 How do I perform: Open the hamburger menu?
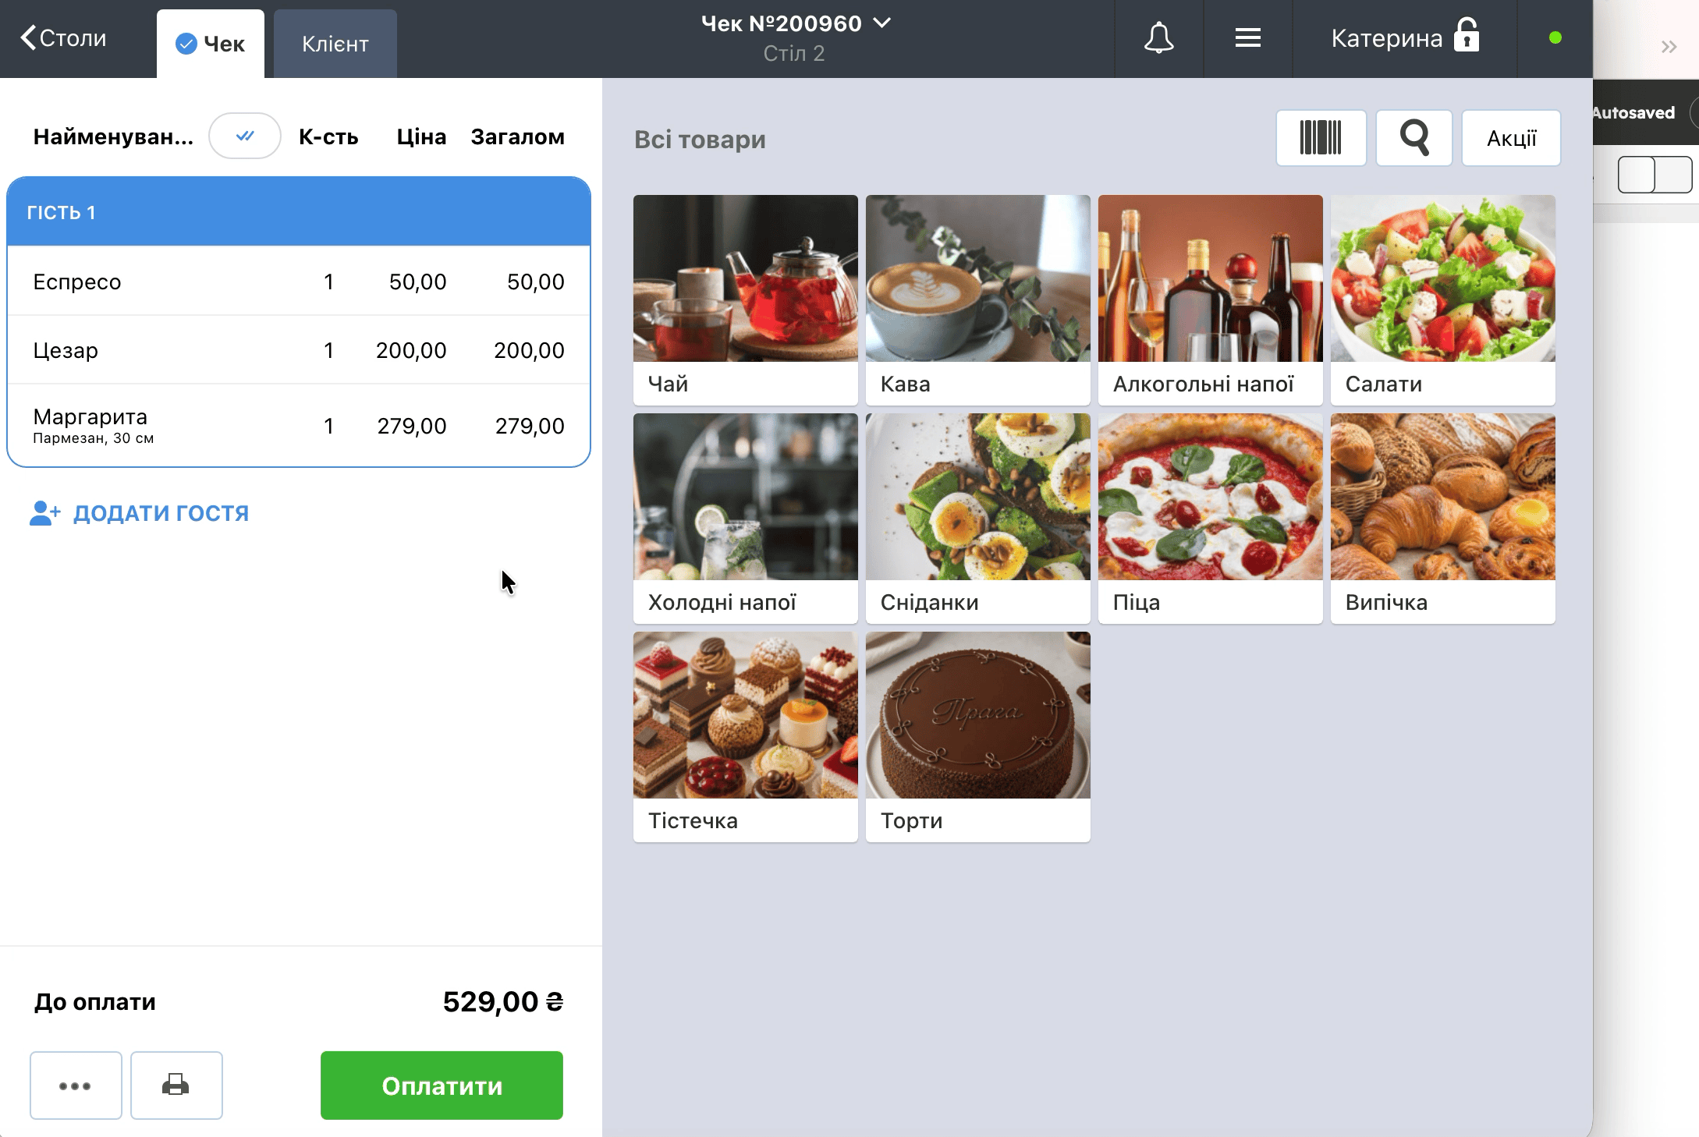click(x=1247, y=38)
